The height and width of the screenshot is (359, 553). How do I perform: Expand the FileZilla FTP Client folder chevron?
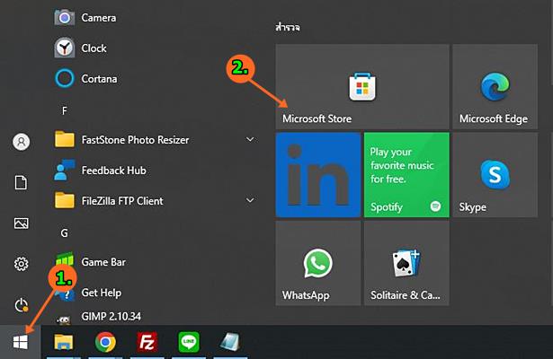click(250, 200)
